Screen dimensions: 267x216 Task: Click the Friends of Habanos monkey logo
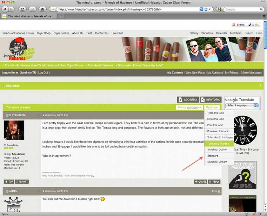[x=19, y=49]
